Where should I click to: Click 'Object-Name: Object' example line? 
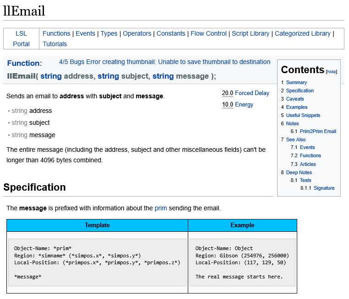click(224, 248)
